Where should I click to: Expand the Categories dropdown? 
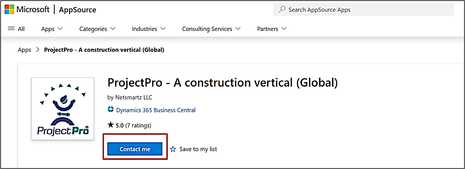97,29
